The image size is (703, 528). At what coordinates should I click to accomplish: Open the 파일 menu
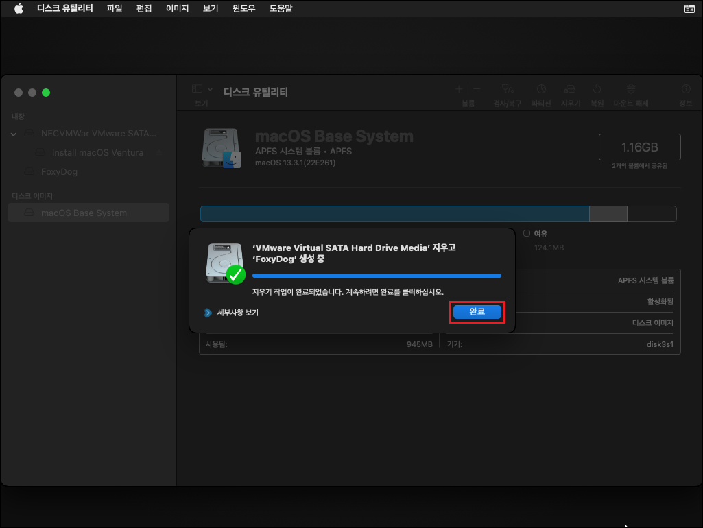(115, 8)
